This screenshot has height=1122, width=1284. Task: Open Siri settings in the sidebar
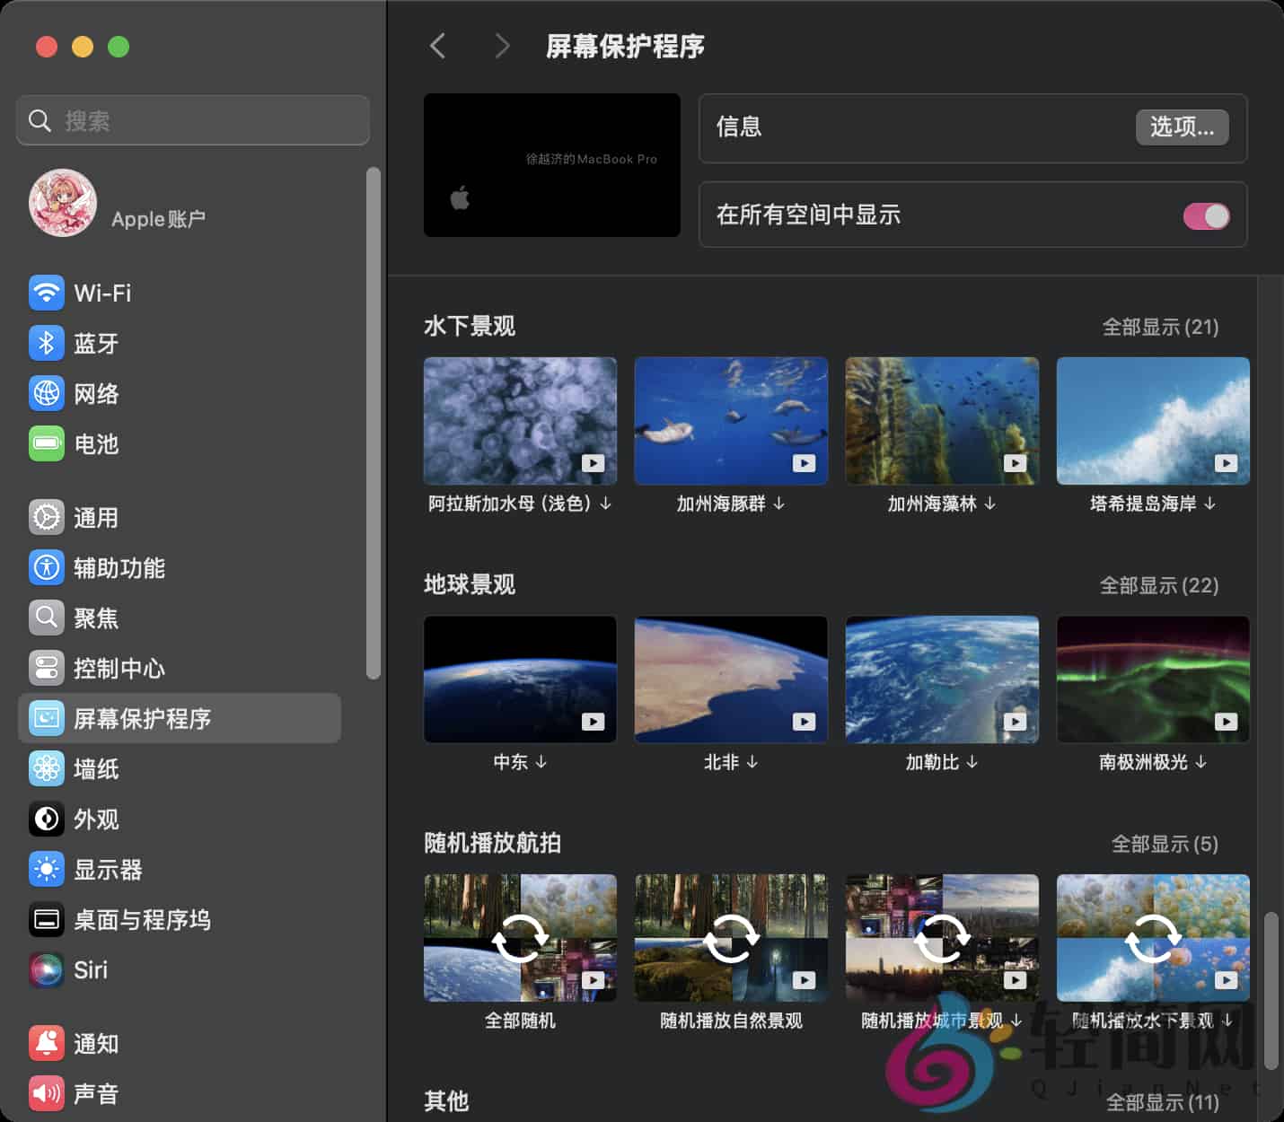[x=90, y=969]
